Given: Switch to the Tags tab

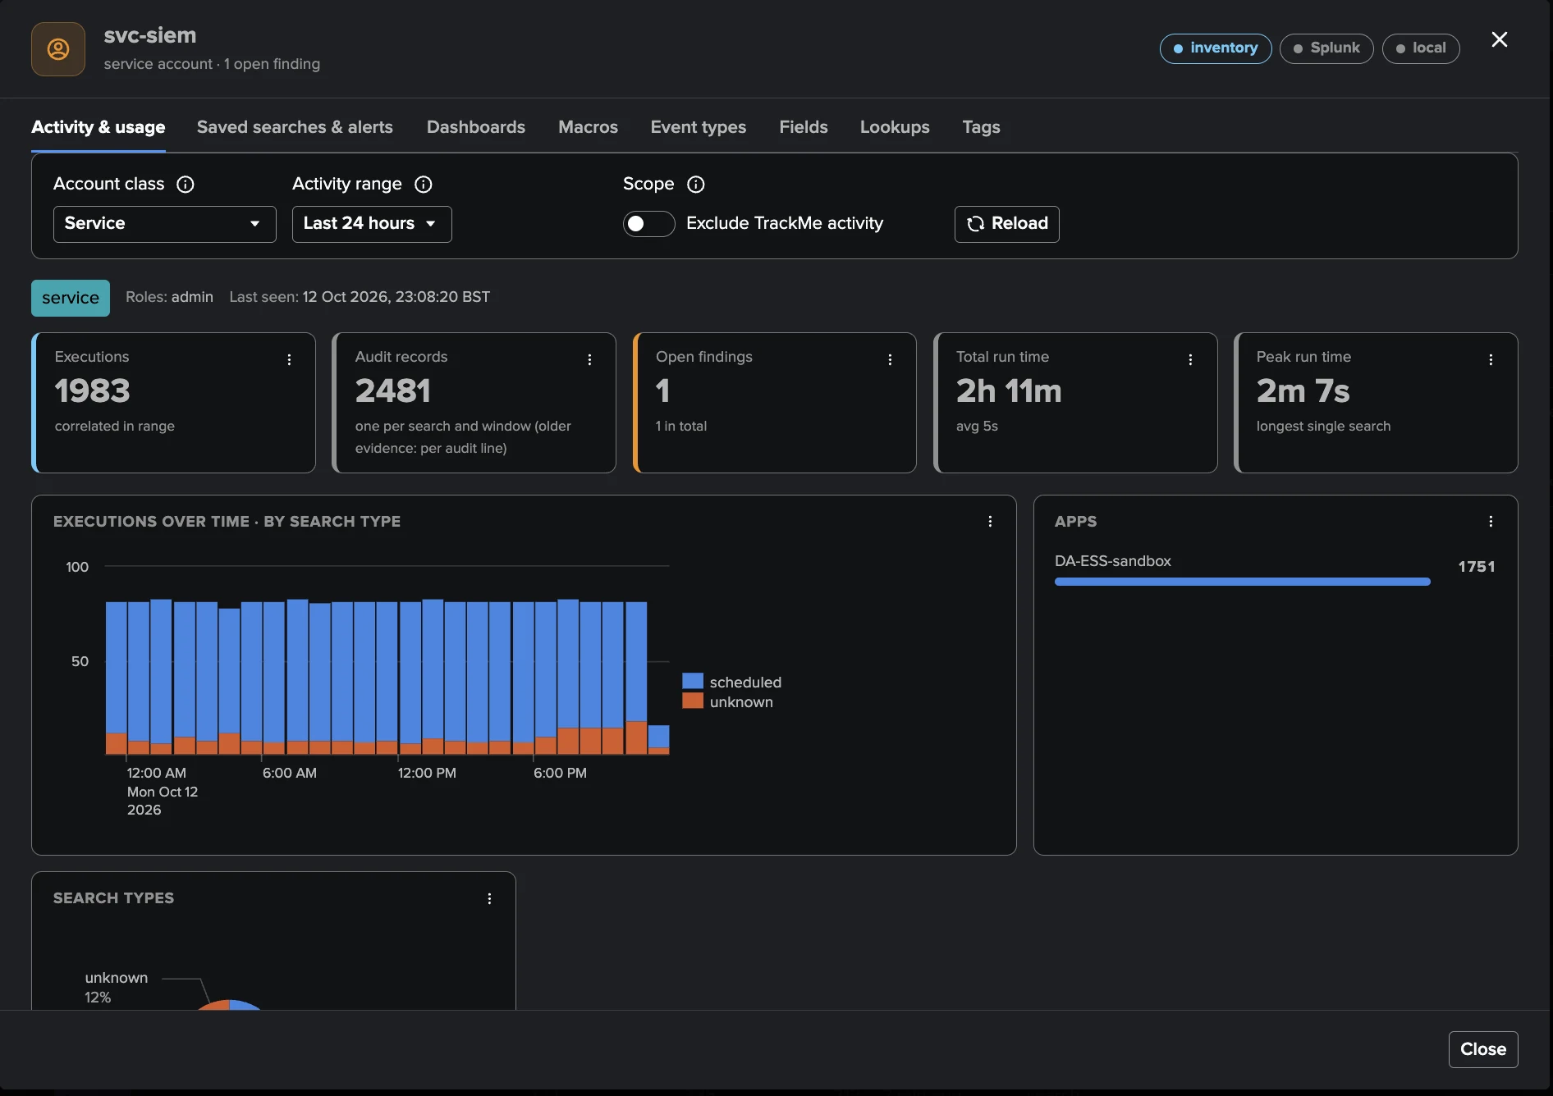Looking at the screenshot, I should click(x=981, y=127).
